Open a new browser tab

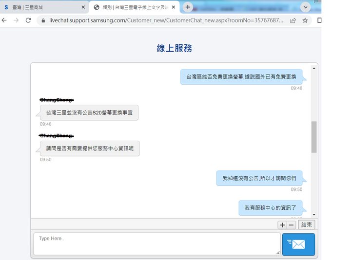click(188, 7)
